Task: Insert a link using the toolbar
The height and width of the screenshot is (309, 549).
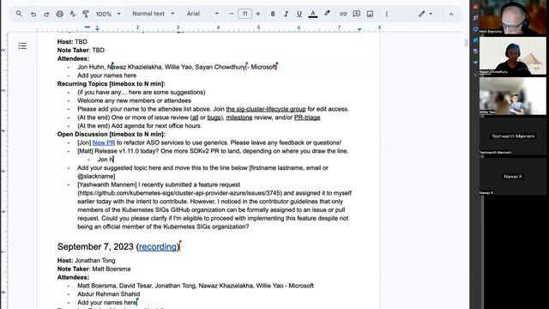Action: (x=343, y=14)
